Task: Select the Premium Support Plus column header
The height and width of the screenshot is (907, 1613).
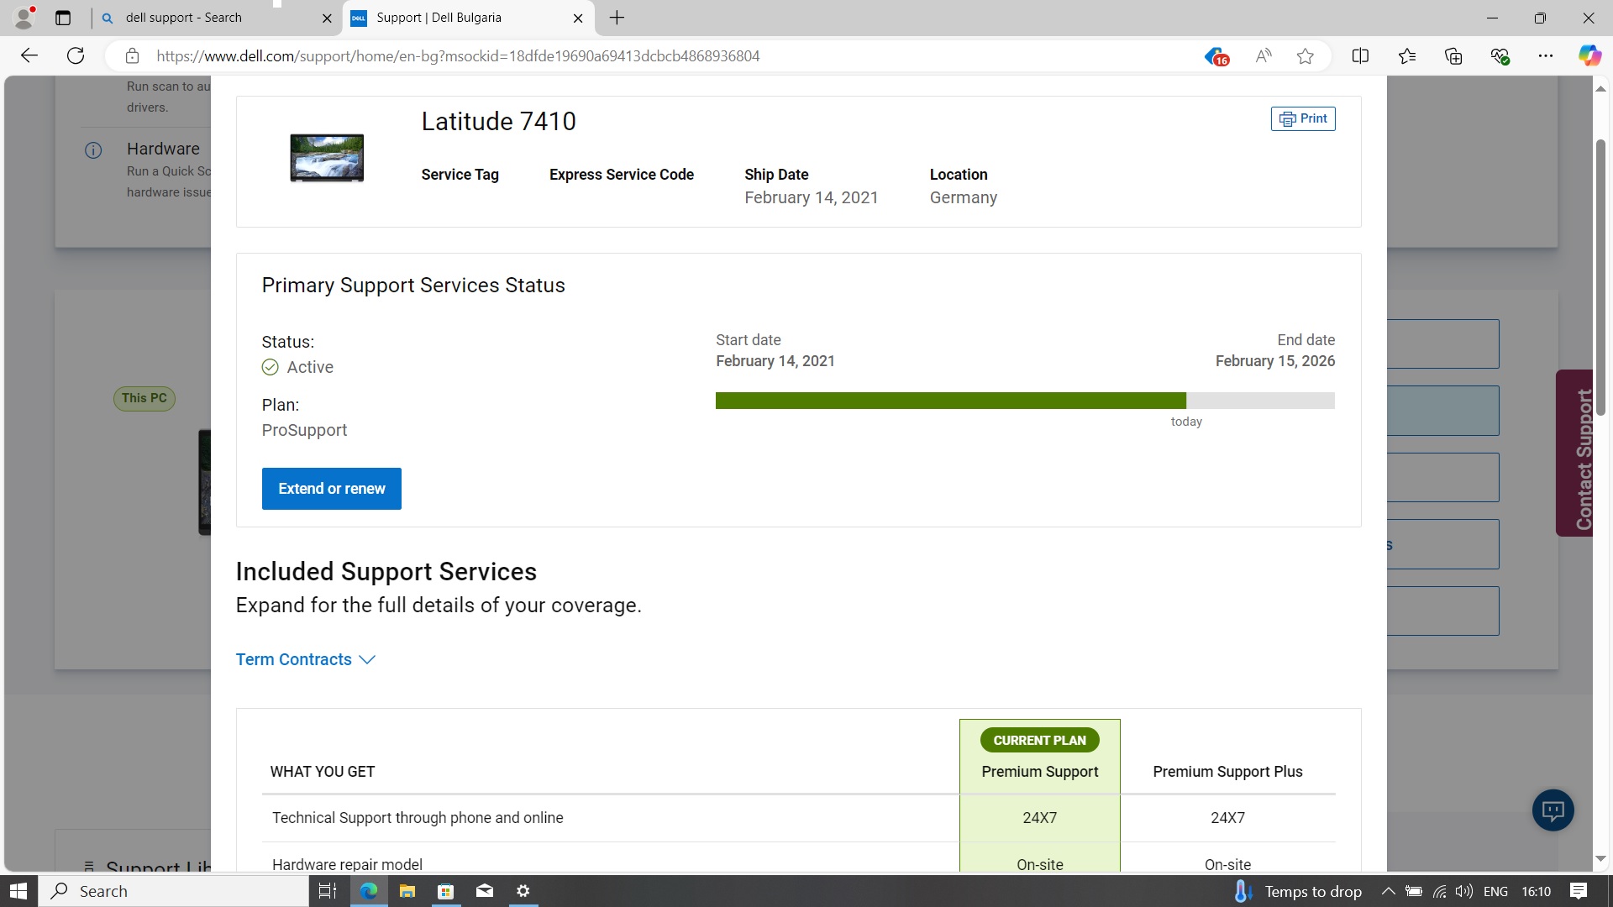Action: click(1227, 772)
